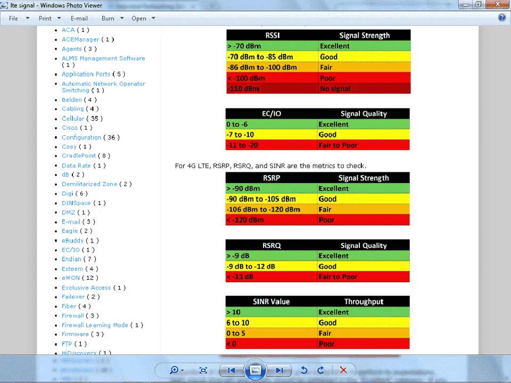Image resolution: width=511 pixels, height=383 pixels.
Task: Expand the File menu arrow
Action: coord(28,18)
